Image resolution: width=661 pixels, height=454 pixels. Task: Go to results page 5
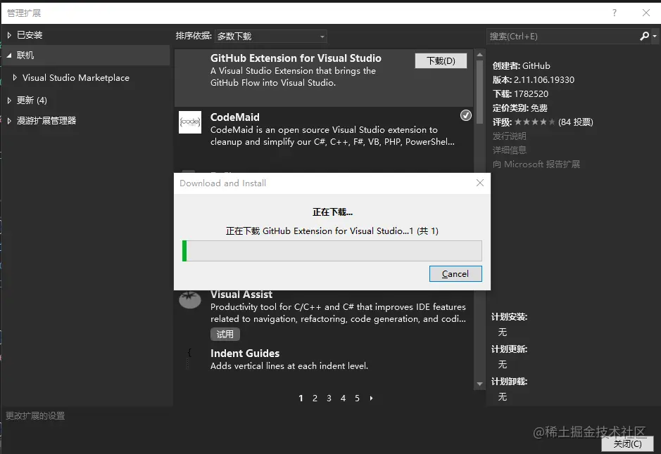point(357,398)
